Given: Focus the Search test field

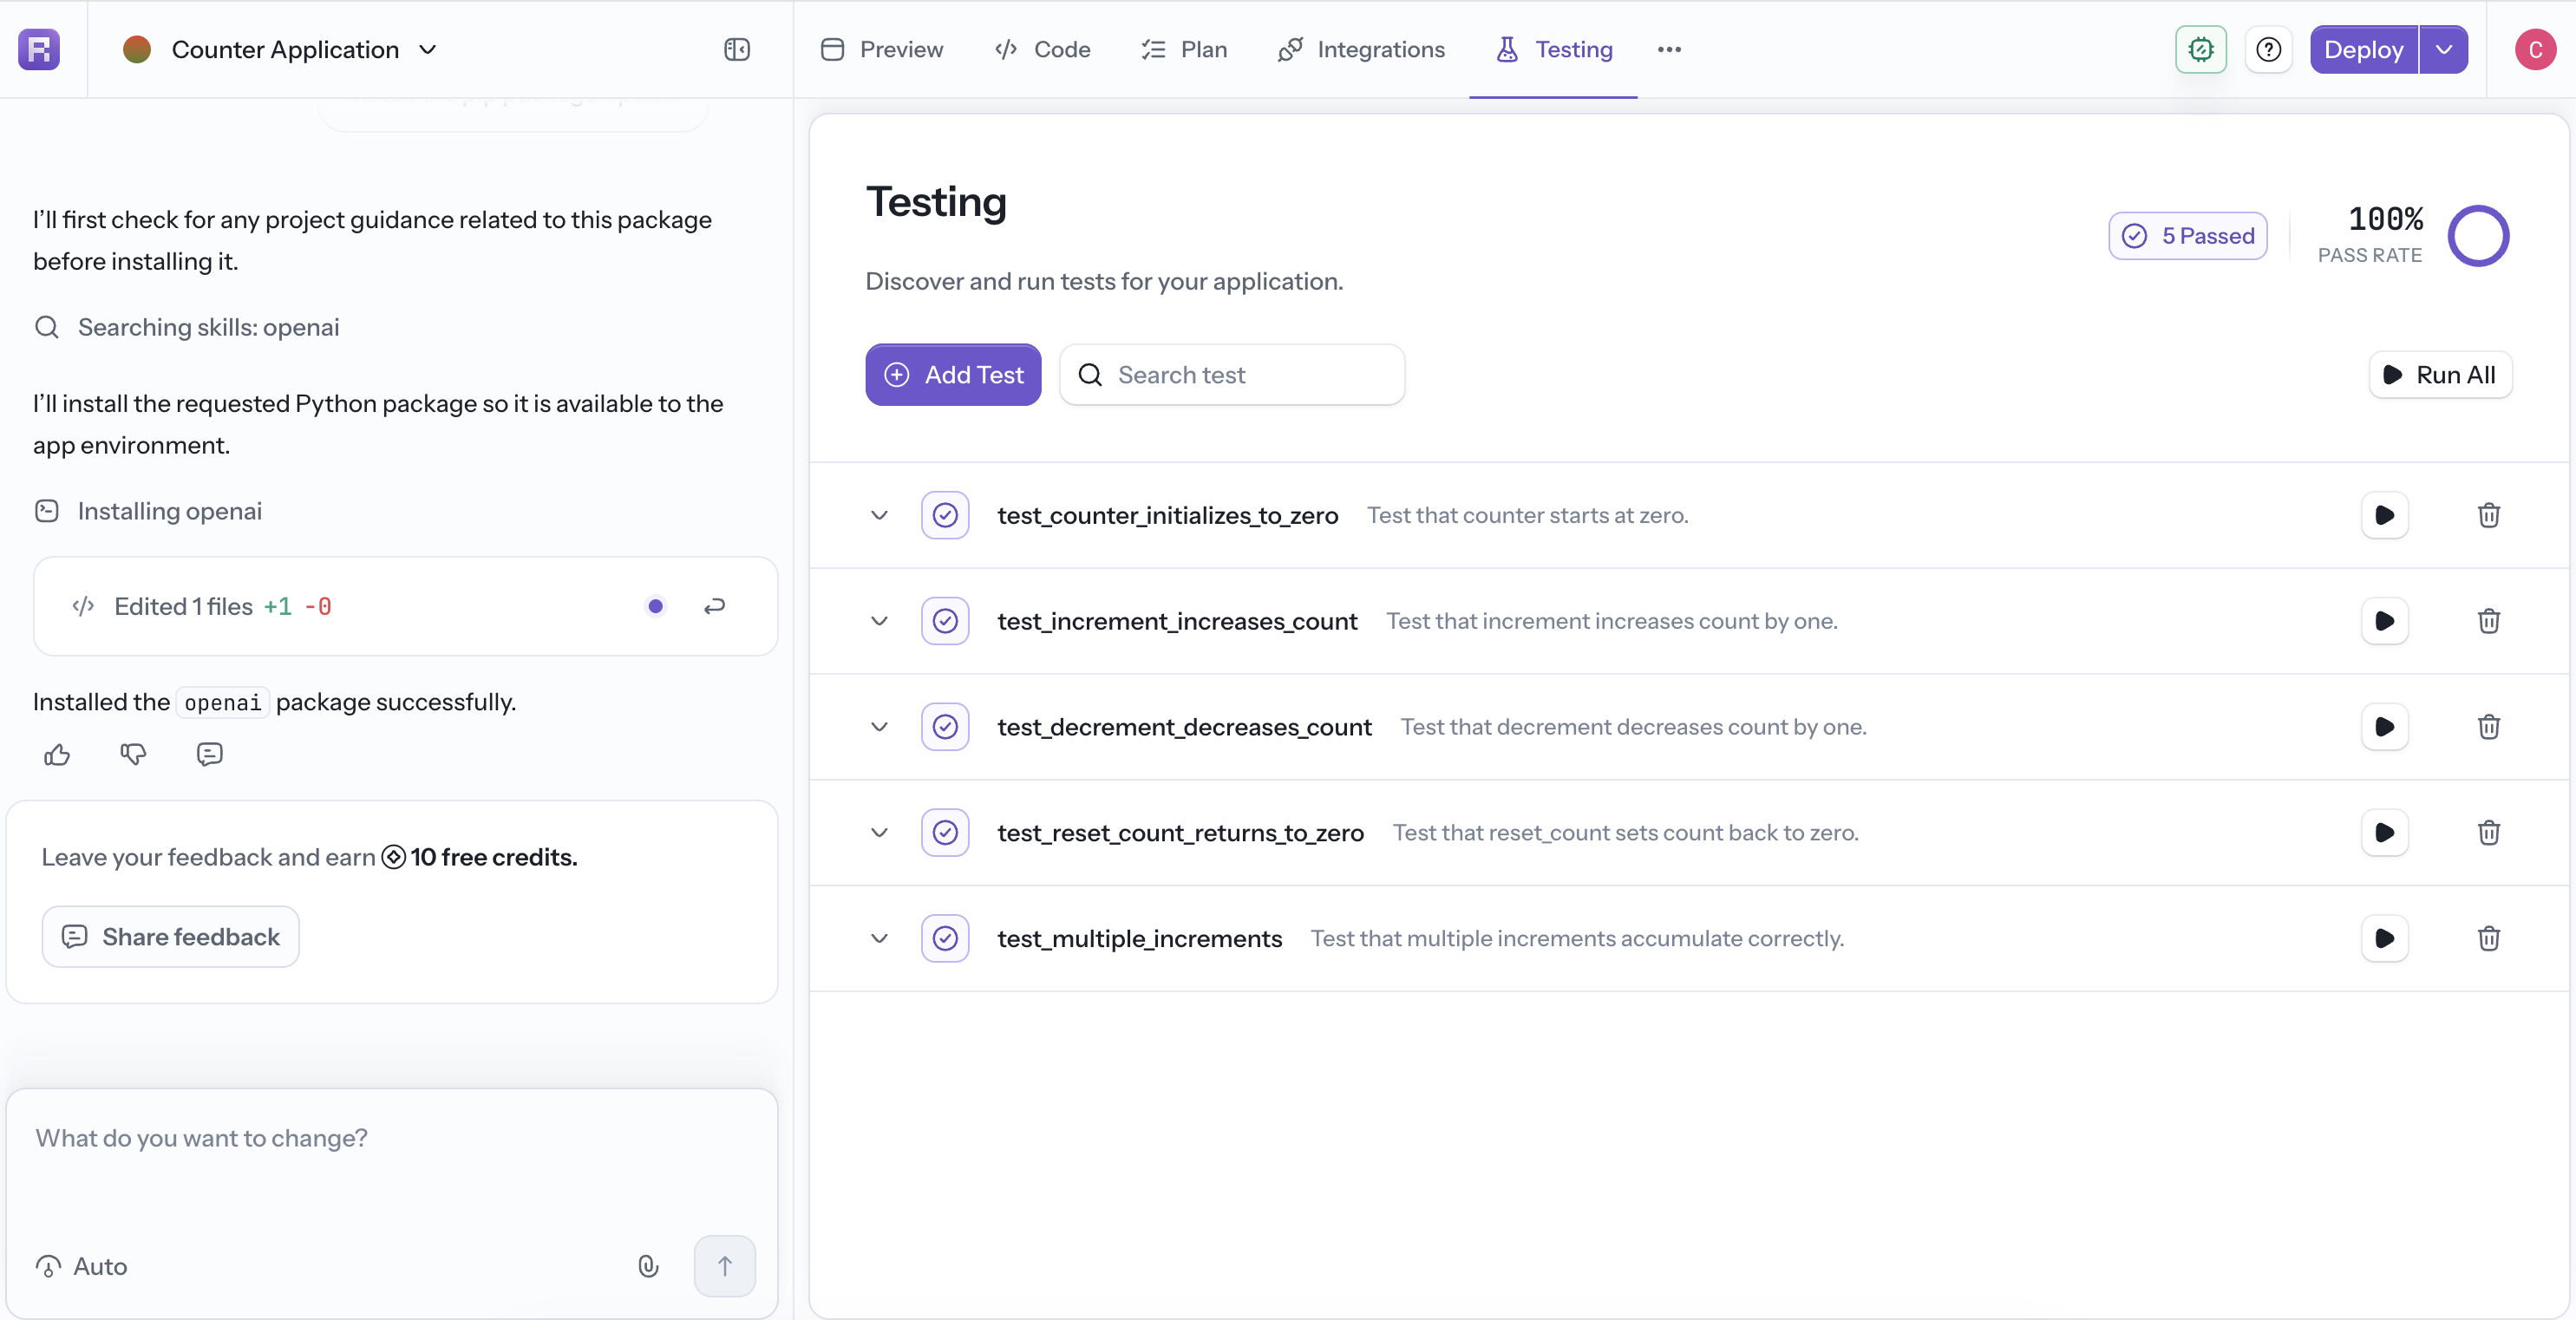Looking at the screenshot, I should (1232, 375).
